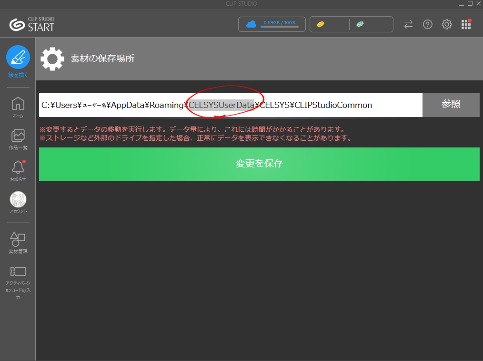
Task: Click the ※ストレージなど外部のドライブ warning line
Action: pos(197,138)
